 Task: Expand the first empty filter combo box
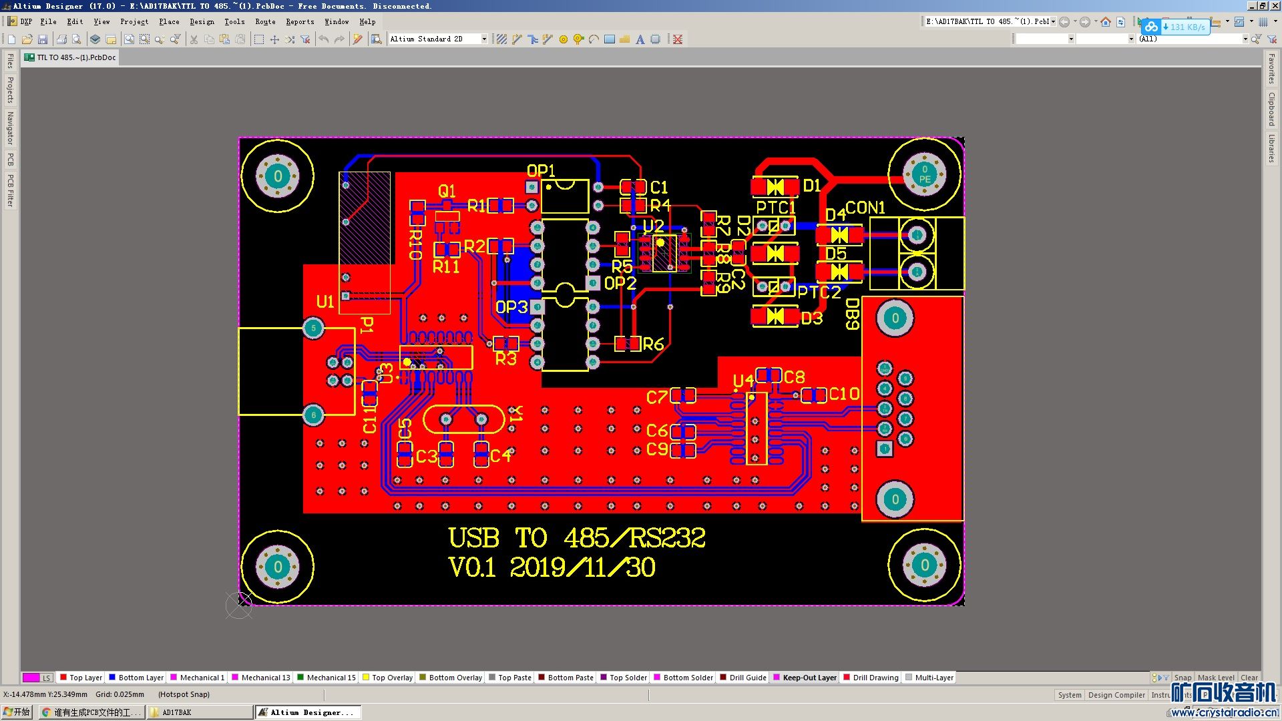(1071, 39)
